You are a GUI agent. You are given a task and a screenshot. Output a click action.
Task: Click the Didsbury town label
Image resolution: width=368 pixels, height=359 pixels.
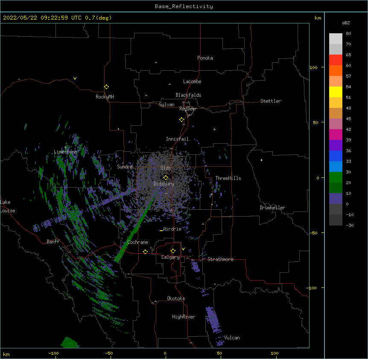tap(164, 184)
